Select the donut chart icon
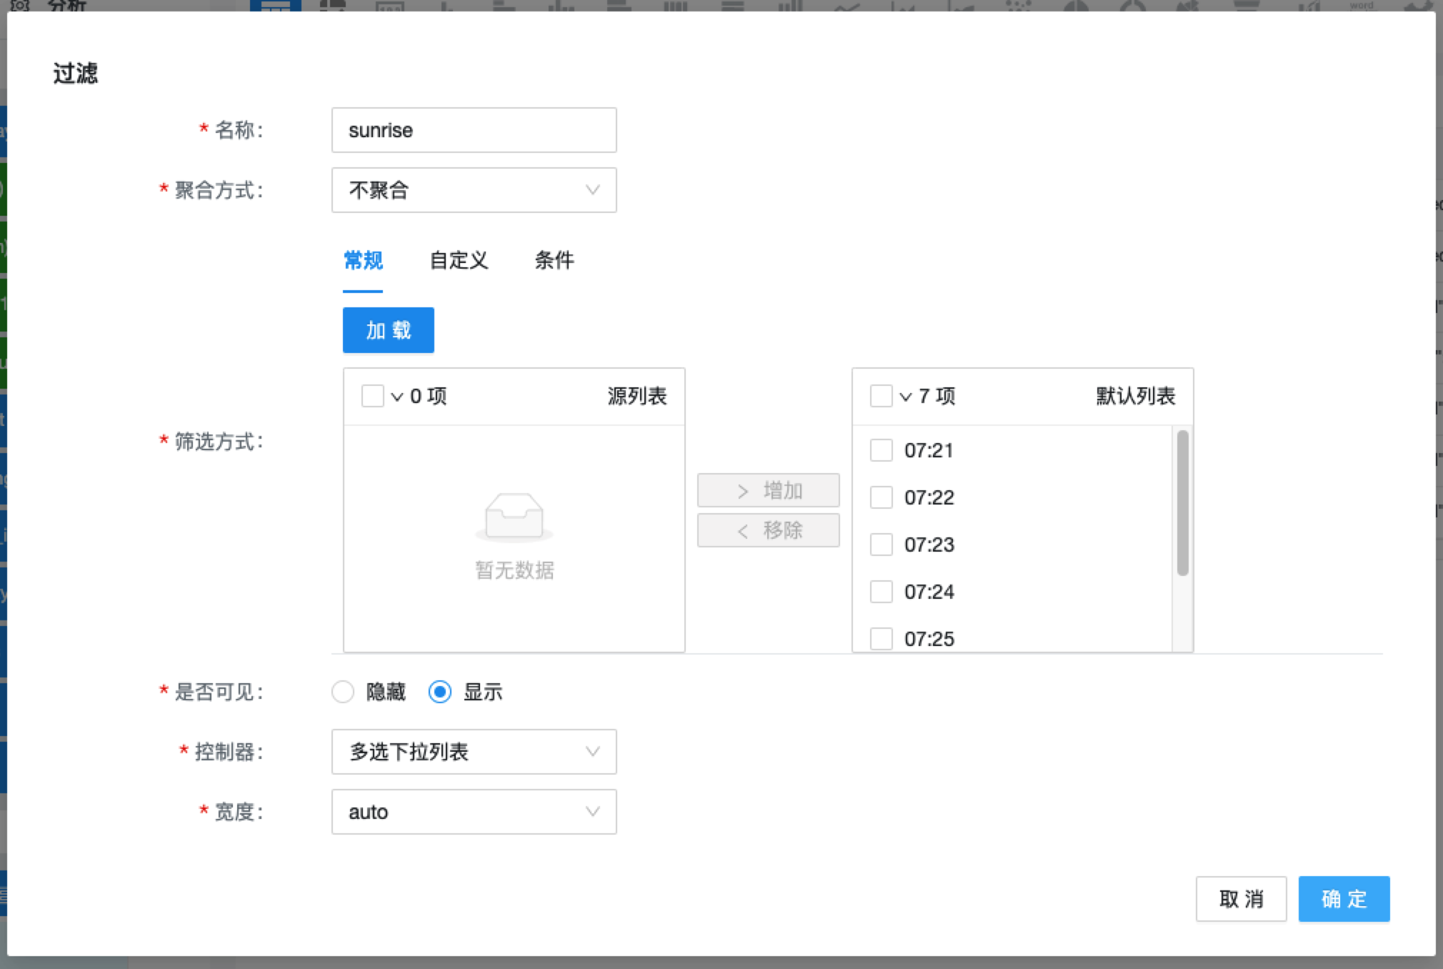This screenshot has height=969, width=1443. click(x=1132, y=6)
